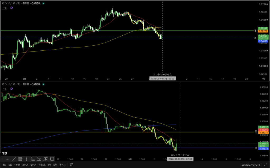Open the top chart's price scale settings gear
Screen dimensions: 270x168
[263, 79]
